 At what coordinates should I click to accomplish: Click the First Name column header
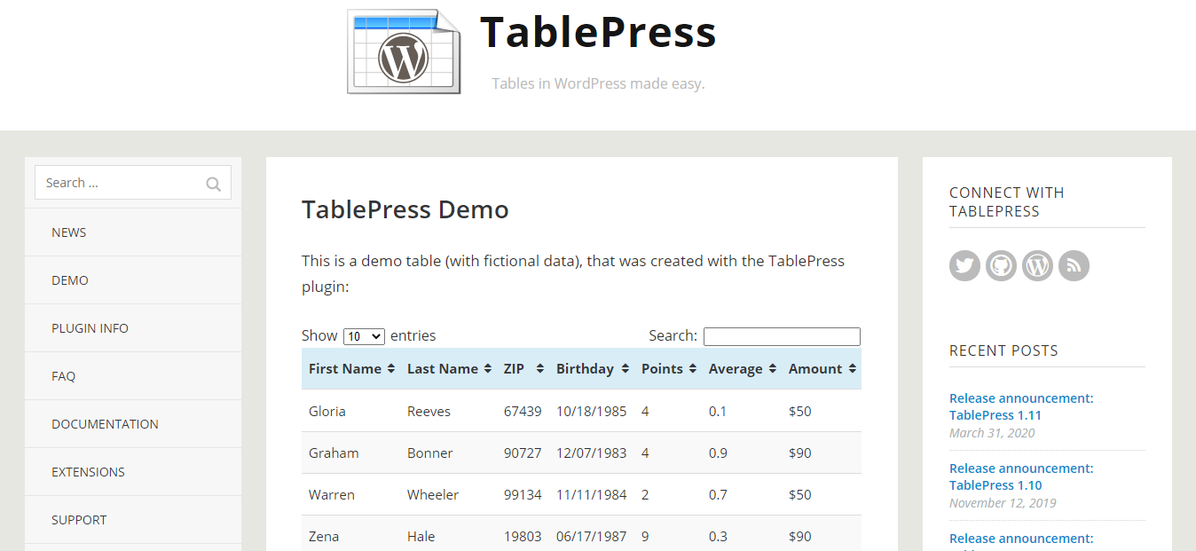tap(351, 369)
